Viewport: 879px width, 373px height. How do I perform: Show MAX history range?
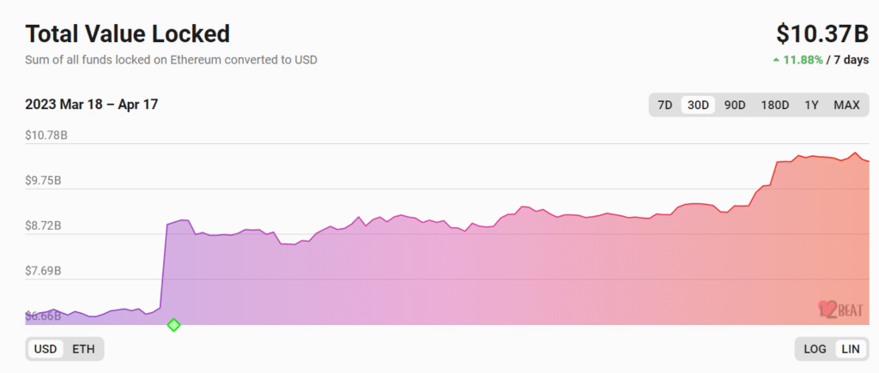click(x=846, y=105)
